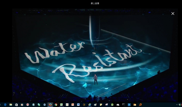Open the blue globe taskbar icon

[44, 105]
